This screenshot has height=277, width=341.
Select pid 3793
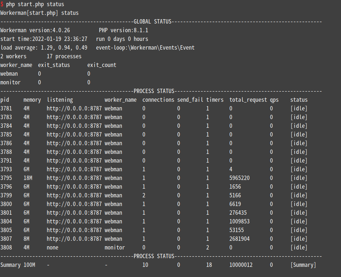point(6,169)
